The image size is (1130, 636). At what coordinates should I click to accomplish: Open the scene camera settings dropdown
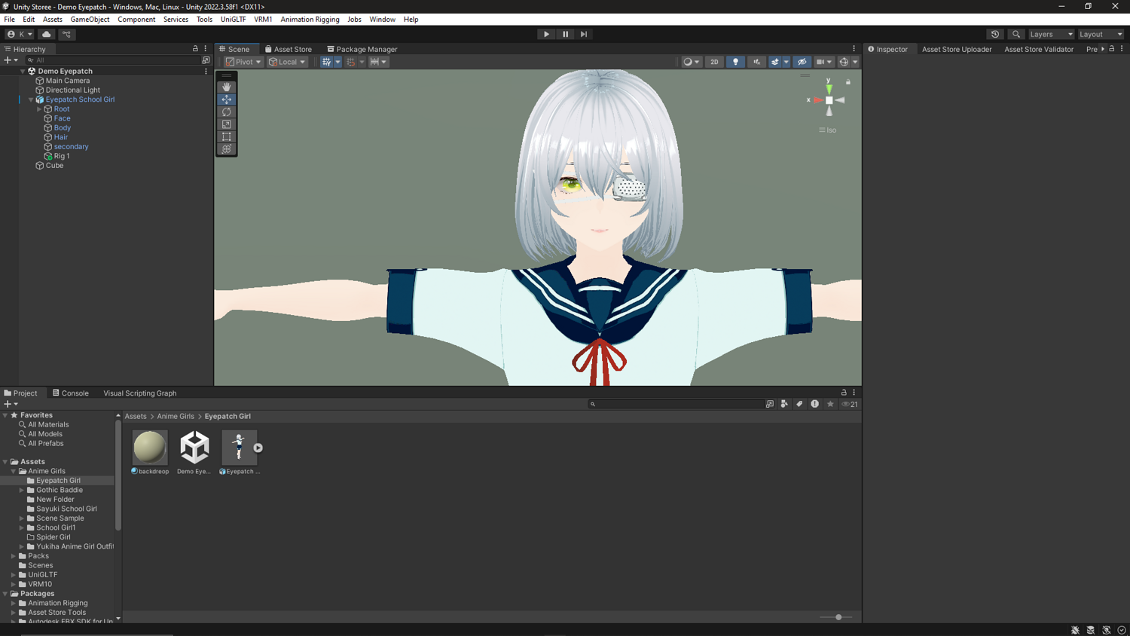tap(824, 62)
